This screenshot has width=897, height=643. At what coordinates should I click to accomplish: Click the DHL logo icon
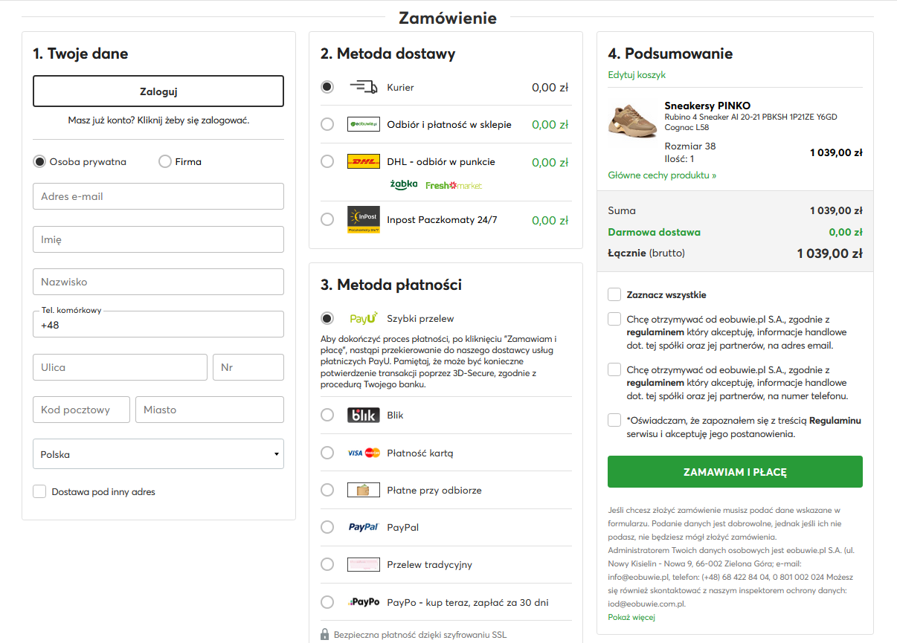click(363, 161)
